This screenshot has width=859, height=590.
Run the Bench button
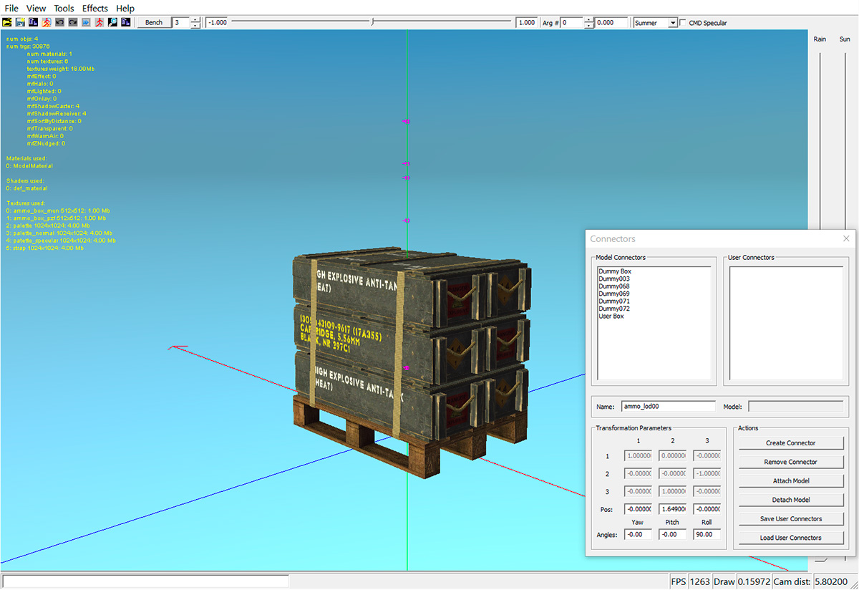pos(154,22)
